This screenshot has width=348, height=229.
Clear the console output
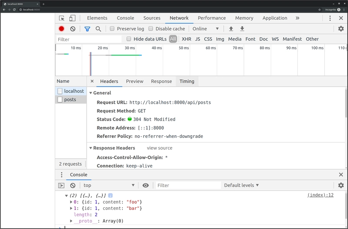pyautogui.click(x=73, y=186)
